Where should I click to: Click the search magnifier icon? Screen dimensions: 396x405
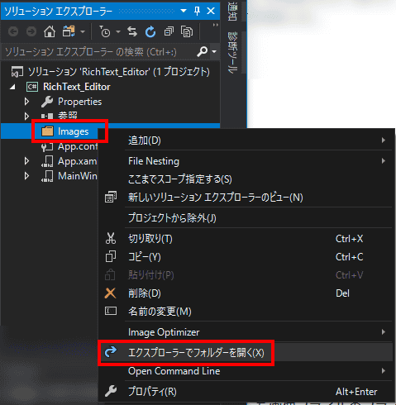pos(202,51)
